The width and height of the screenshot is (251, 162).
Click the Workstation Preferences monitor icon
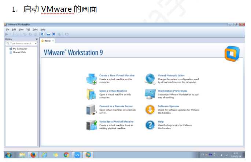[x=150, y=94]
